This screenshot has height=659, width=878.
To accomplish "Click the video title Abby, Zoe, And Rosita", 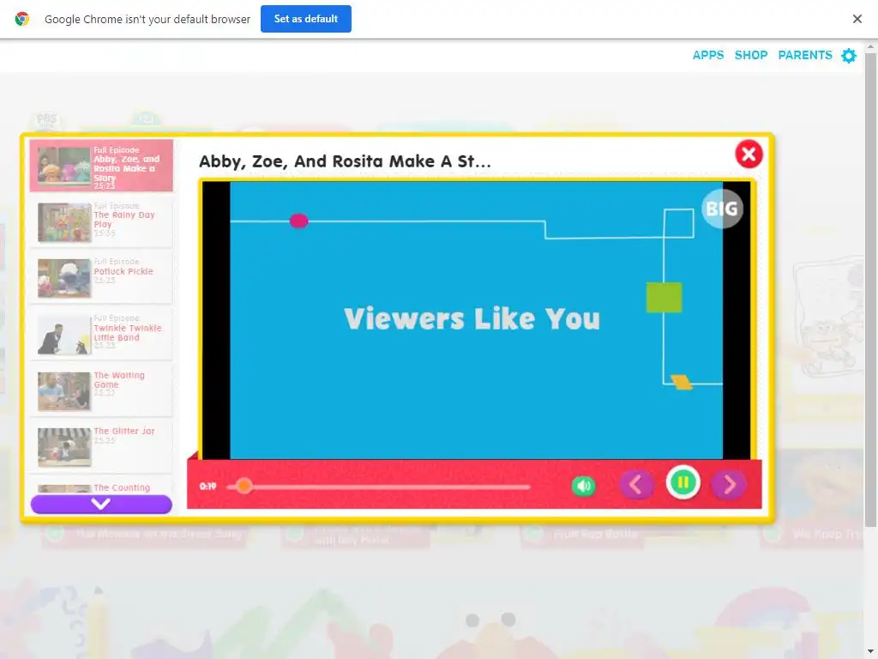I will 345,161.
